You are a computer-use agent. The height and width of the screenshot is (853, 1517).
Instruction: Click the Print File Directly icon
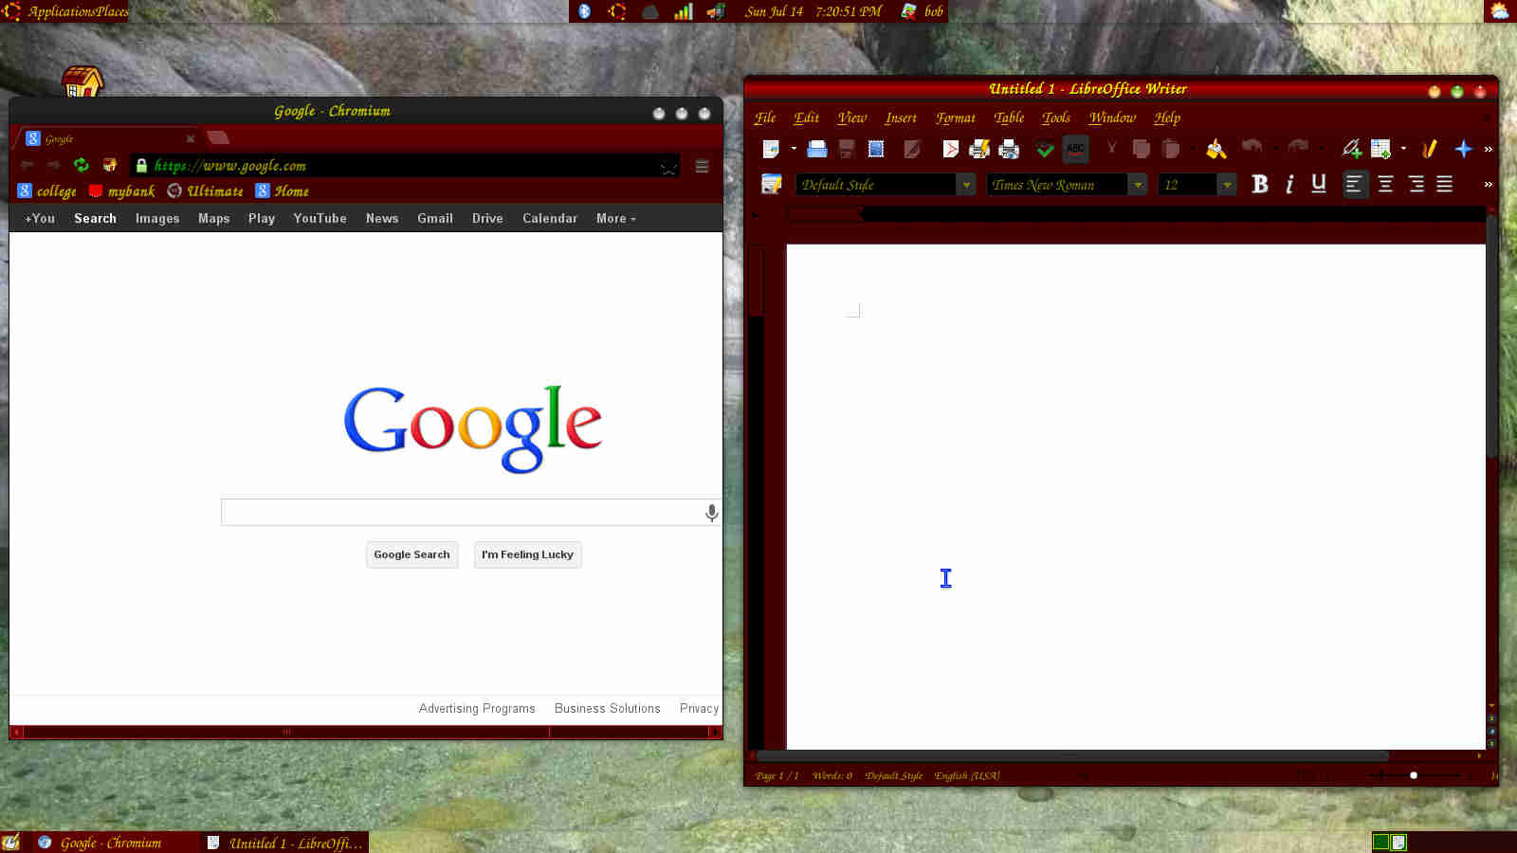click(979, 149)
